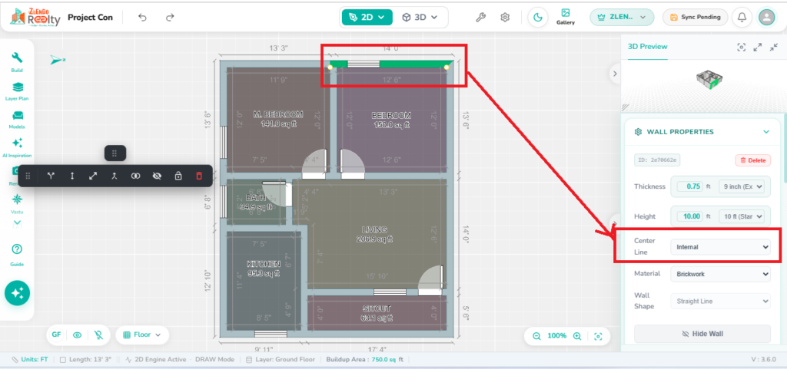Viewport: 787px width, 369px height.
Task: Click the merge walls icon in floating toolbar
Action: point(115,176)
